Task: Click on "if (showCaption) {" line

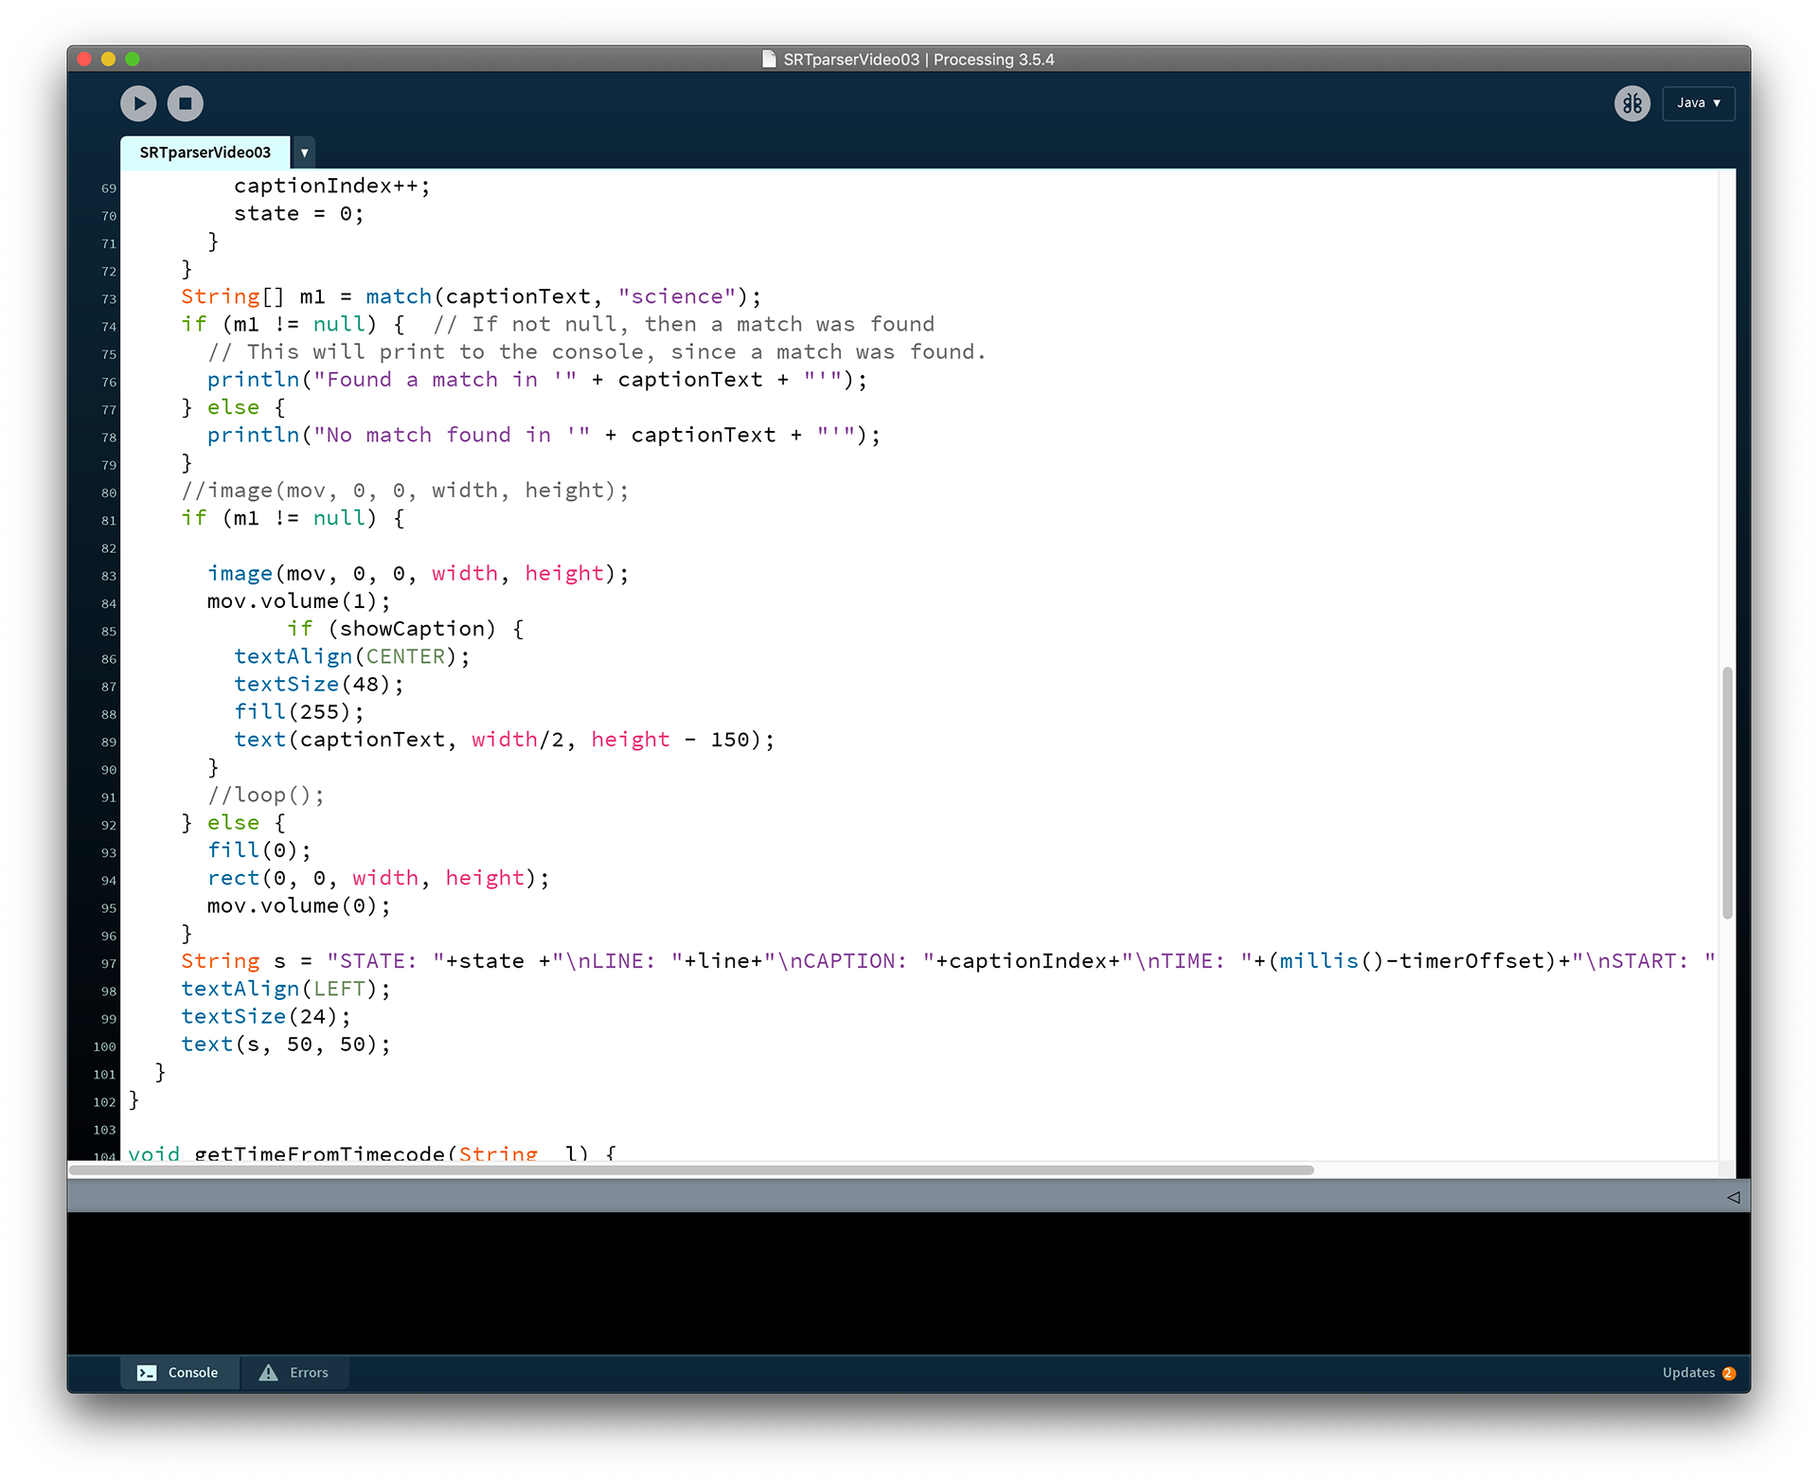Action: (405, 629)
